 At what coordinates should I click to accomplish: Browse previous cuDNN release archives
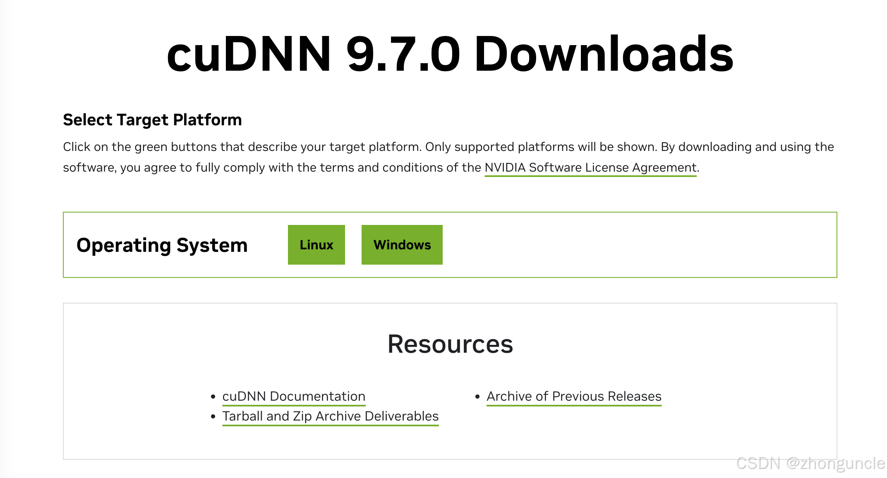click(x=574, y=396)
